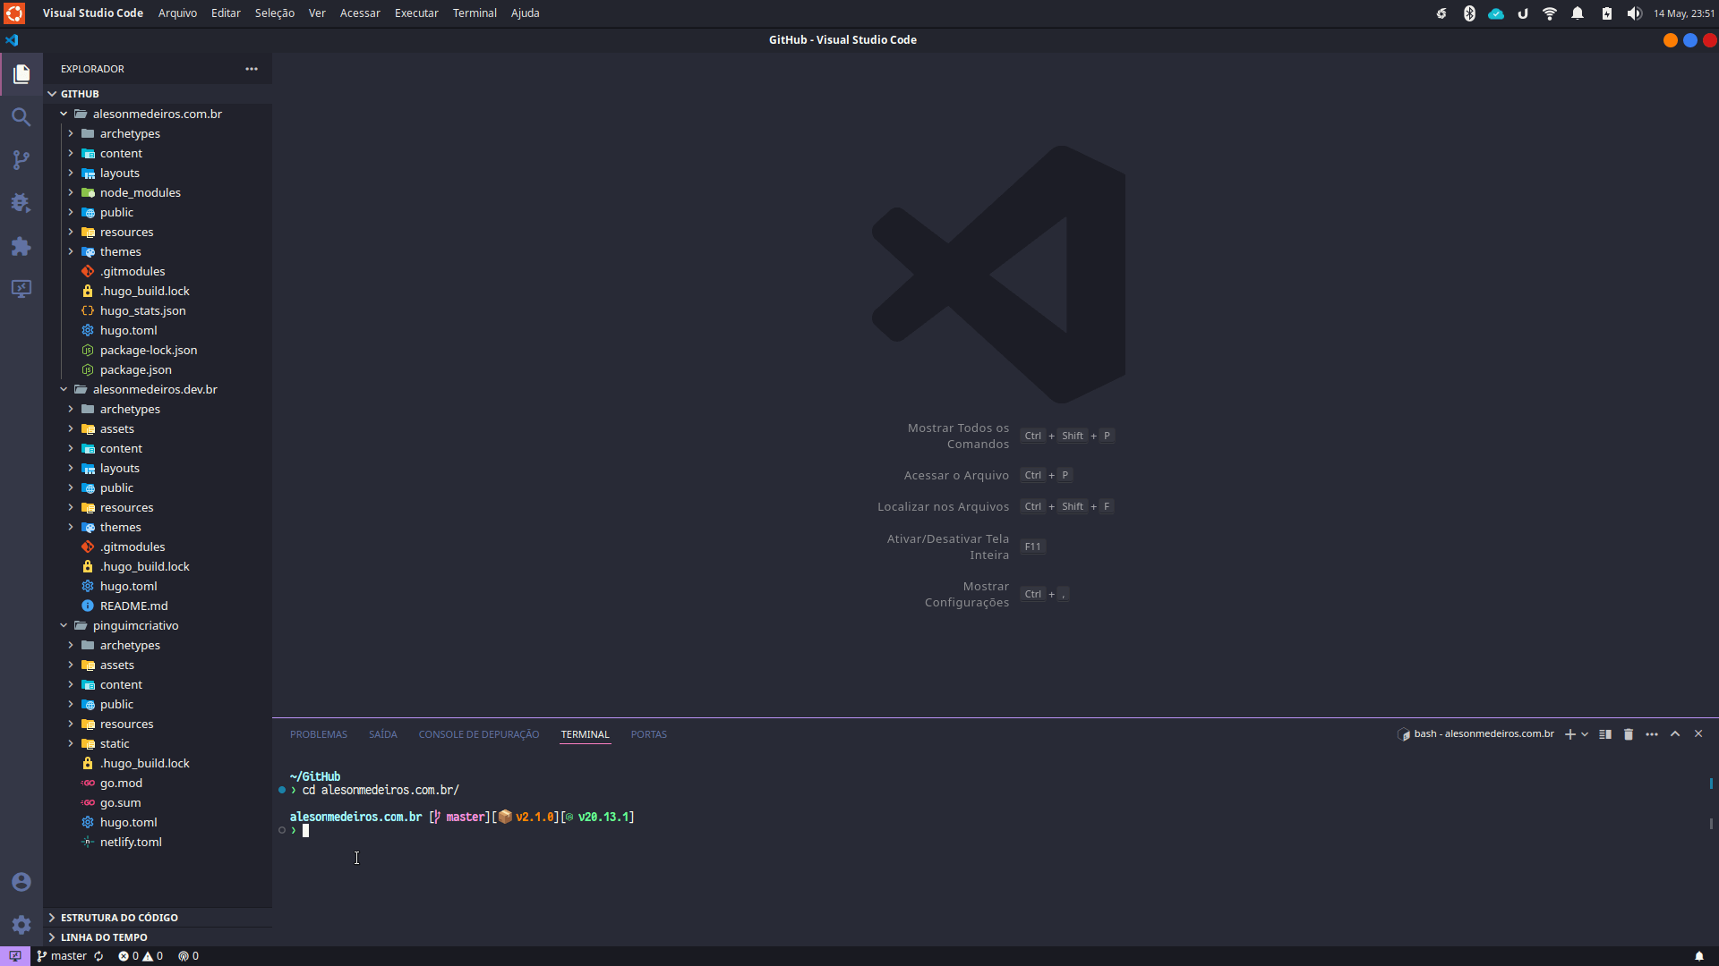This screenshot has height=966, width=1719.
Task: Expand the themes folder under alesonmedeiros.dev.br
Action: (119, 527)
